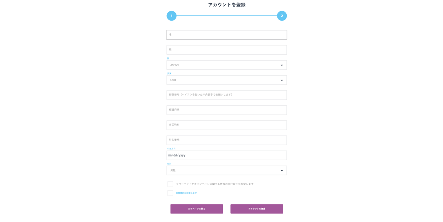Image resolution: width=443 pixels, height=222 pixels.
Task: Click the 市区町村 city field
Action: pos(227,125)
